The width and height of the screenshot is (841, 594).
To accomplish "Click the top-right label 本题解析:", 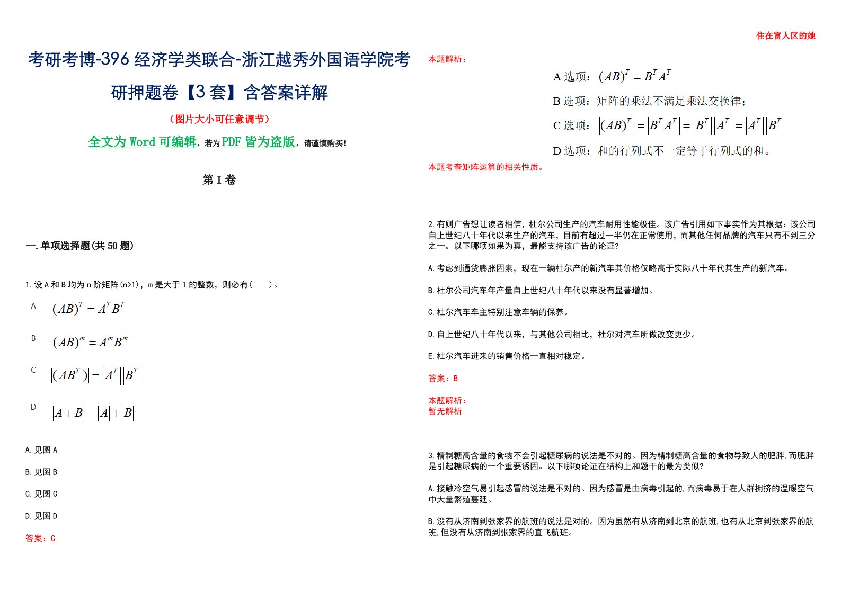I will [x=447, y=59].
